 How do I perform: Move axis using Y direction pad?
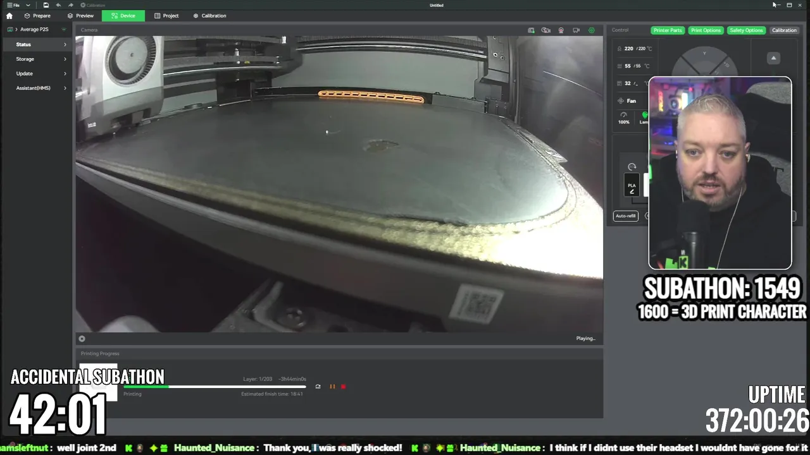[x=704, y=55]
